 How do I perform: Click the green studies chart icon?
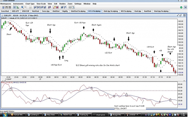pyautogui.click(x=18, y=8)
